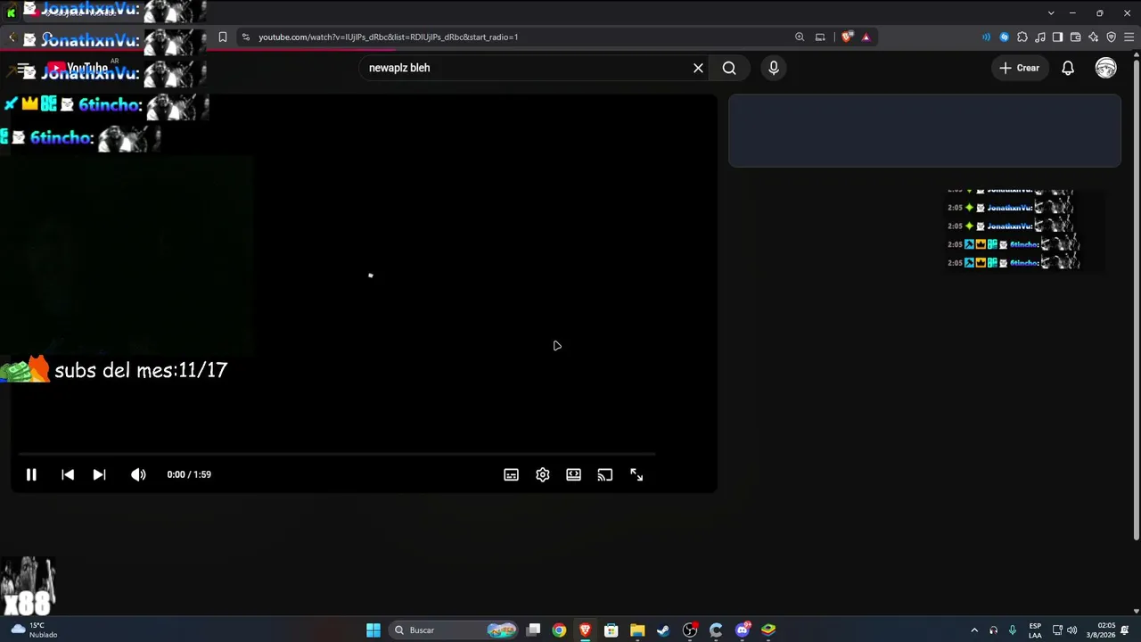Open the Brave Wallet
This screenshot has height=642, width=1141.
pyautogui.click(x=1075, y=37)
